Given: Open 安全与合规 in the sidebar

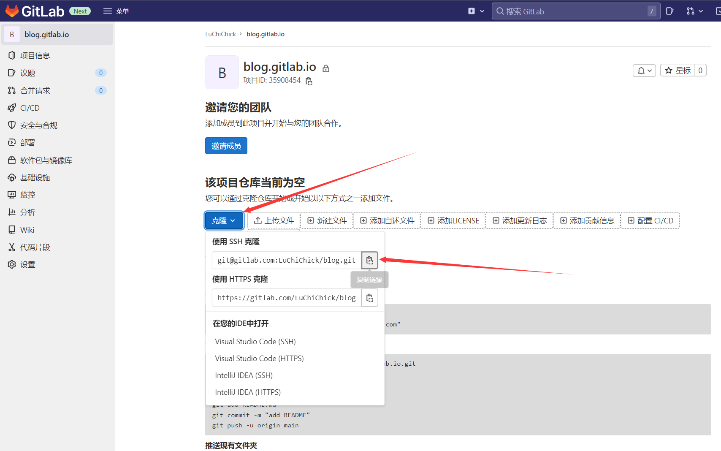Looking at the screenshot, I should (x=57, y=125).
